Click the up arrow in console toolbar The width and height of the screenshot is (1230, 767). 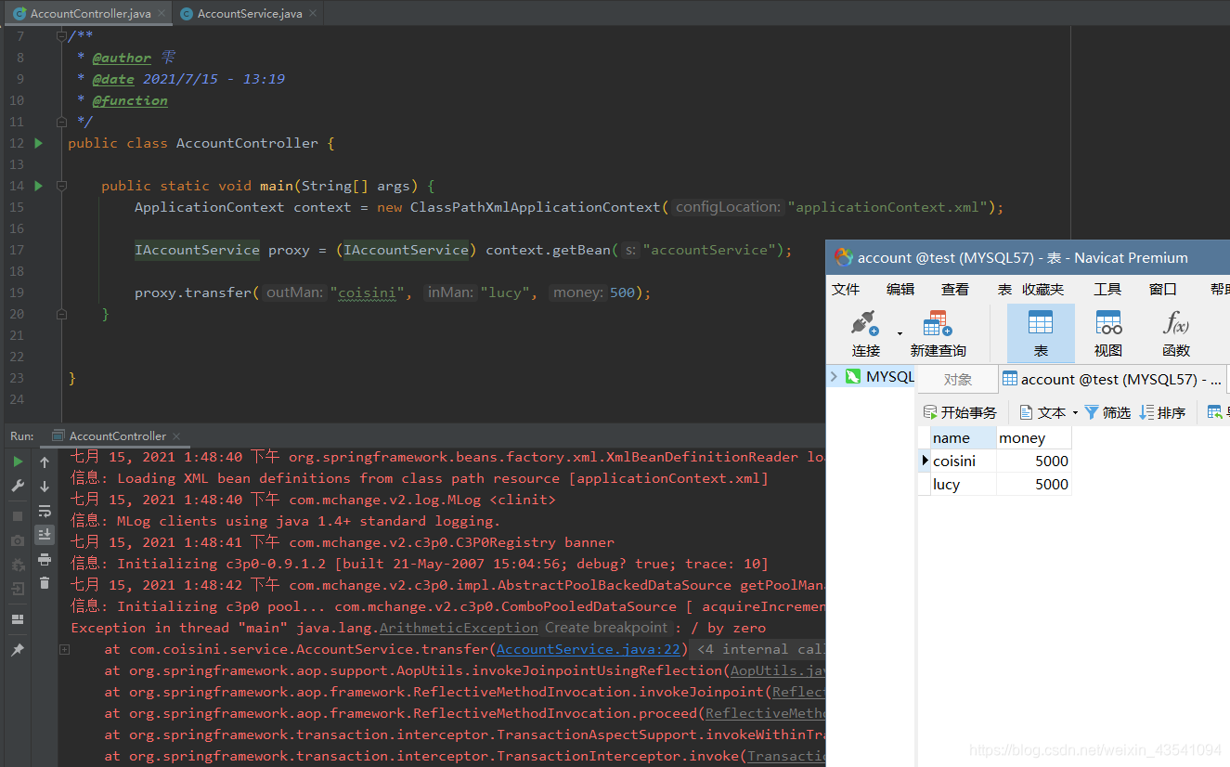tap(45, 461)
